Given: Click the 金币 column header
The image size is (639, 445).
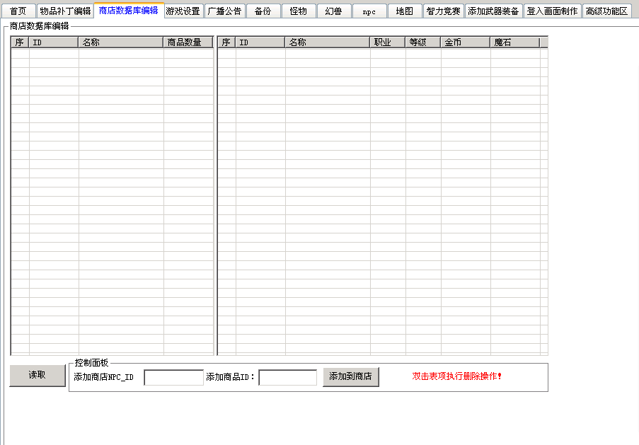Looking at the screenshot, I should 466,42.
